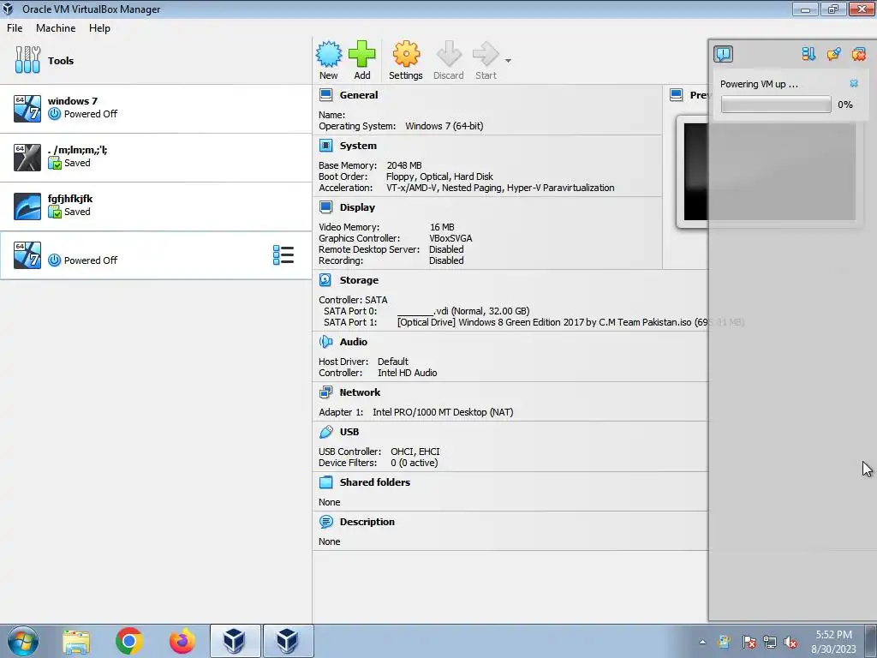Show hidden tray icons arrow
Image resolution: width=877 pixels, height=658 pixels.
702,642
